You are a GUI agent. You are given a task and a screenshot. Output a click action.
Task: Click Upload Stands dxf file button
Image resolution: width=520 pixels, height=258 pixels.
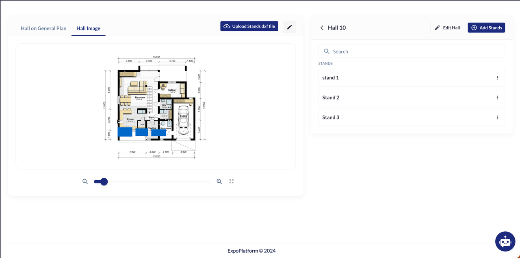249,26
